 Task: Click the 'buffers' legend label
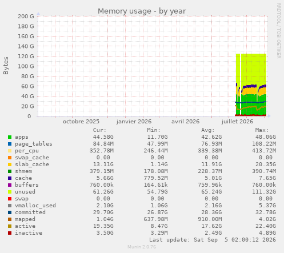[27, 185]
